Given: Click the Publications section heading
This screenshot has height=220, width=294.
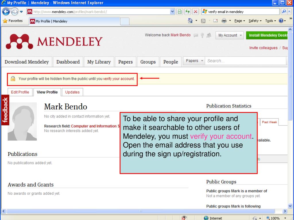Looking at the screenshot, I should pyautogui.click(x=22, y=154).
